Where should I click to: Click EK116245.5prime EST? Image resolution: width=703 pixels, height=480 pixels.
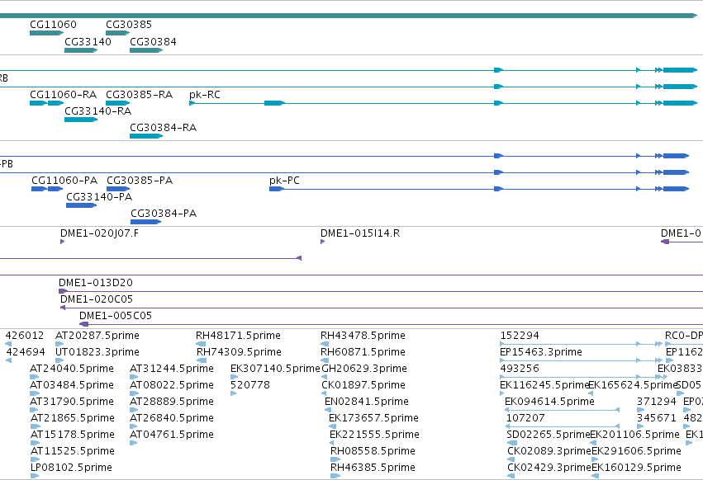click(502, 393)
